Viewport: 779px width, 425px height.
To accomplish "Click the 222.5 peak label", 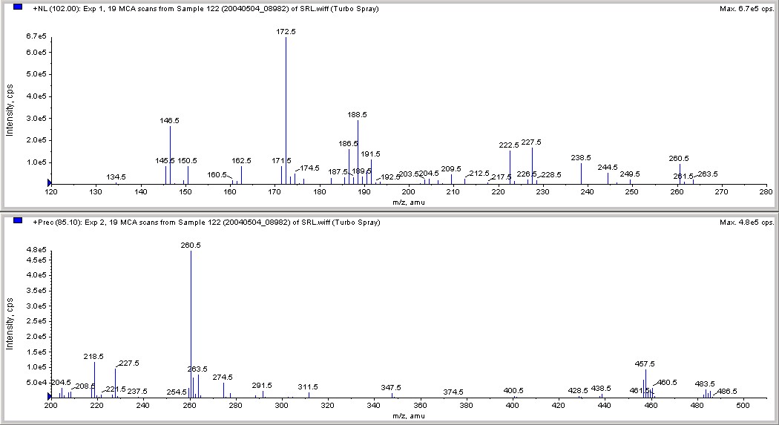I will pyautogui.click(x=509, y=145).
